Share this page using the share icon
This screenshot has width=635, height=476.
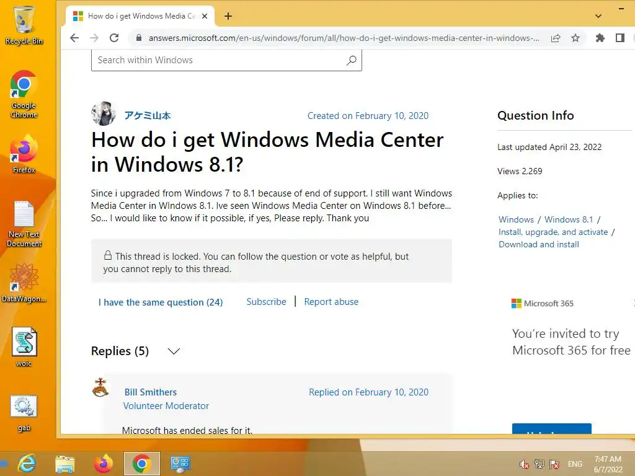(x=556, y=38)
